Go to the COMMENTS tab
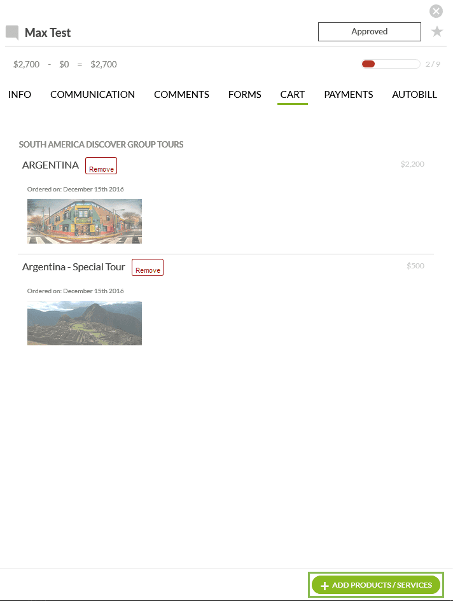453x601 pixels. click(181, 95)
